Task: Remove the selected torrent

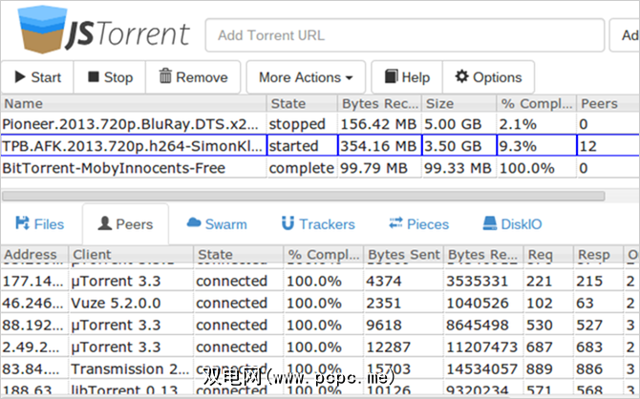Action: coord(193,77)
